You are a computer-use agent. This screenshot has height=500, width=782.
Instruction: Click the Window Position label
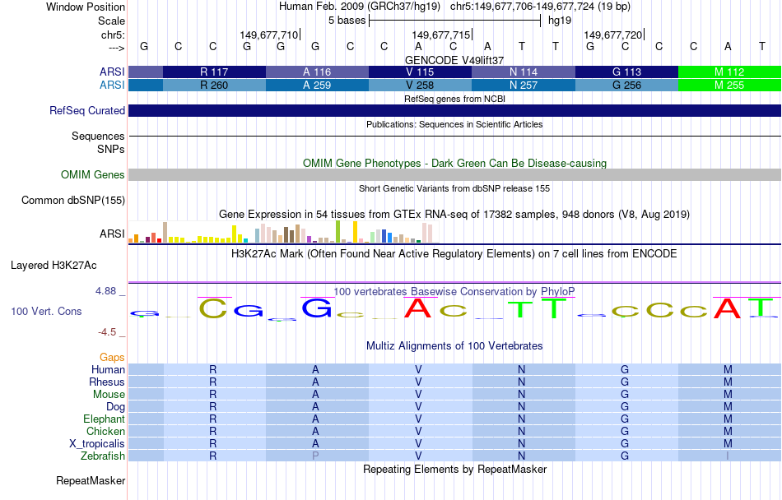[86, 7]
